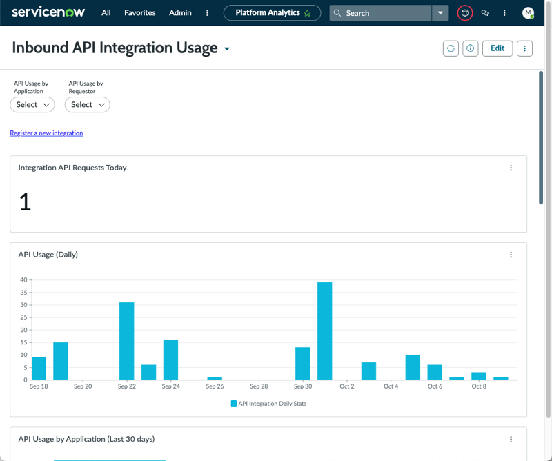Open the globe scope selector icon
The height and width of the screenshot is (461, 552).
click(x=464, y=13)
